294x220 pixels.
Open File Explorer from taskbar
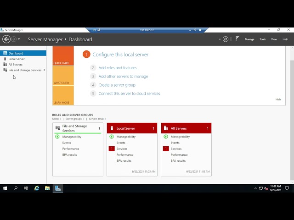47,188
